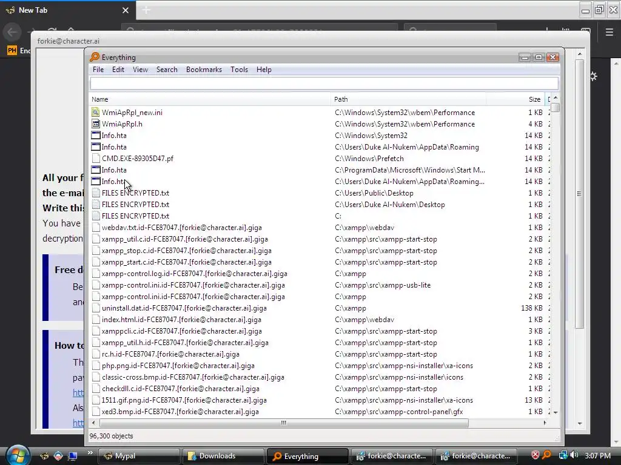Click the 96,300 objects status bar text
The height and width of the screenshot is (465, 621).
pos(112,436)
